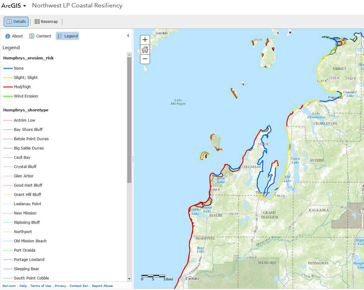This screenshot has width=364, height=290.
Task: Open the Basemap gallery
Action: (46, 22)
